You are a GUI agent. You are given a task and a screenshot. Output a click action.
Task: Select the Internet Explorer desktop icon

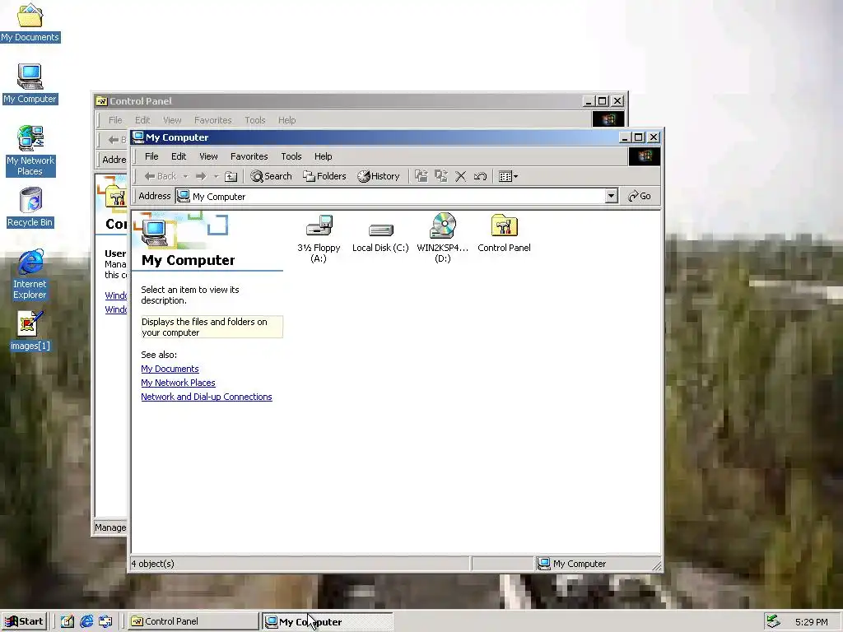[x=30, y=274]
